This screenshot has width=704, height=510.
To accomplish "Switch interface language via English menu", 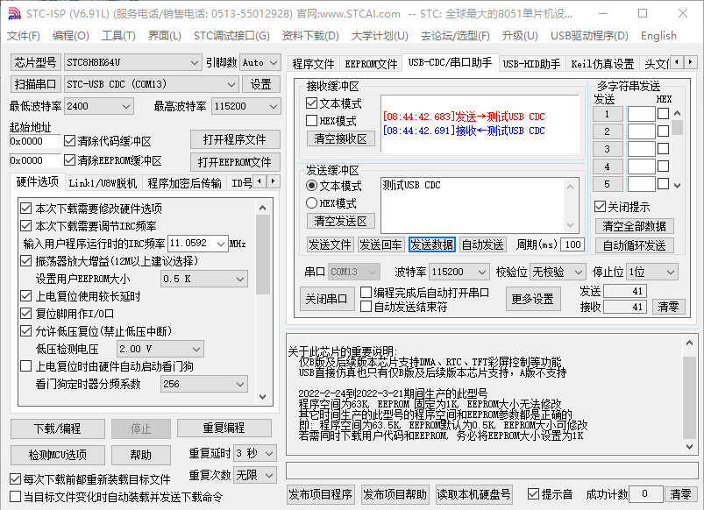I will click(658, 36).
